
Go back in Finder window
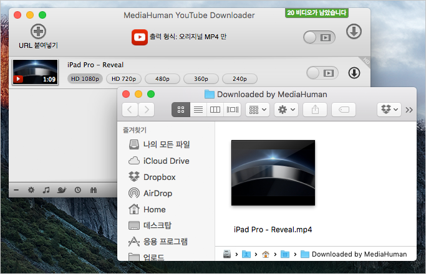click(130, 110)
